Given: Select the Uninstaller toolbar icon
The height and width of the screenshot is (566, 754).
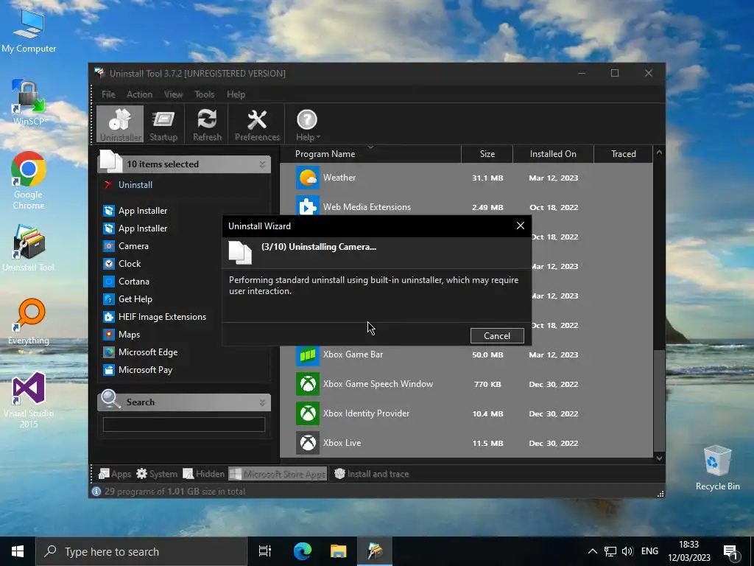Looking at the screenshot, I should [120, 125].
